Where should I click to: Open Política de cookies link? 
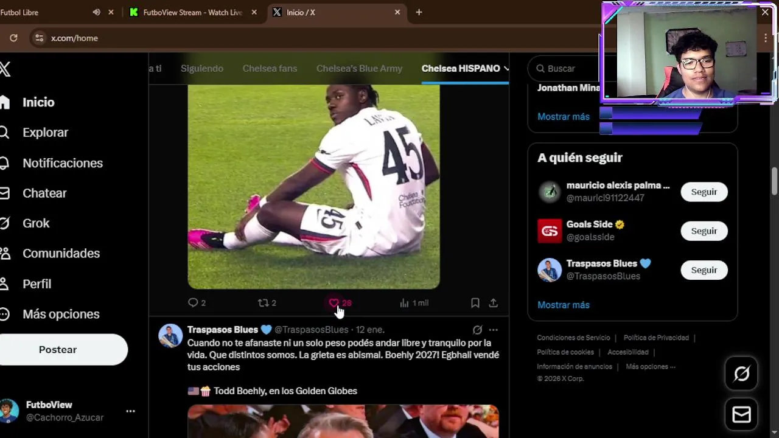565,352
